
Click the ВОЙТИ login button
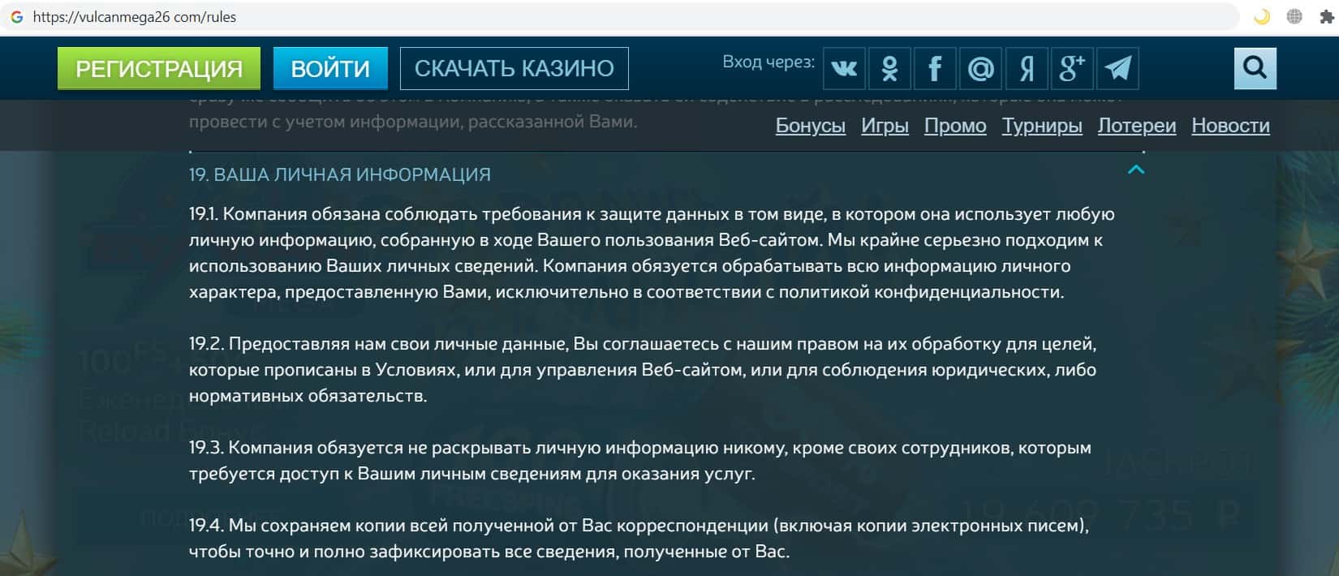(330, 68)
